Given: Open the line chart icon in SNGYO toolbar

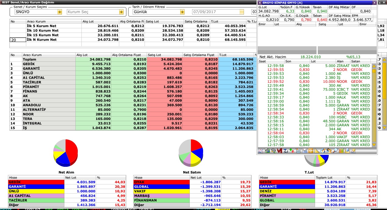Looking at the screenshot, I should point(260,150).
